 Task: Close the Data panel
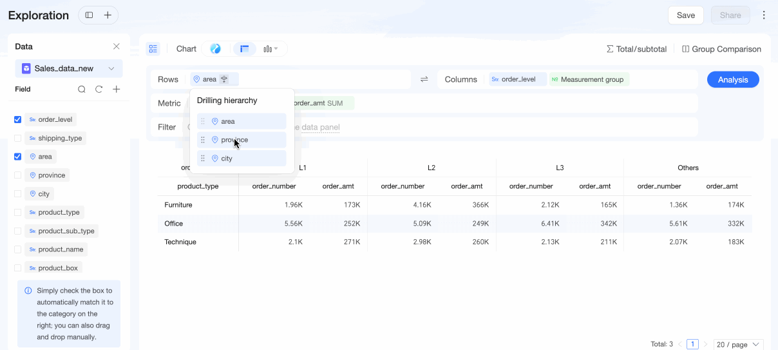tap(117, 46)
